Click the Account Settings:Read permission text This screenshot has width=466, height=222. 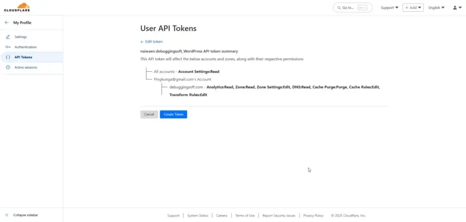click(198, 71)
